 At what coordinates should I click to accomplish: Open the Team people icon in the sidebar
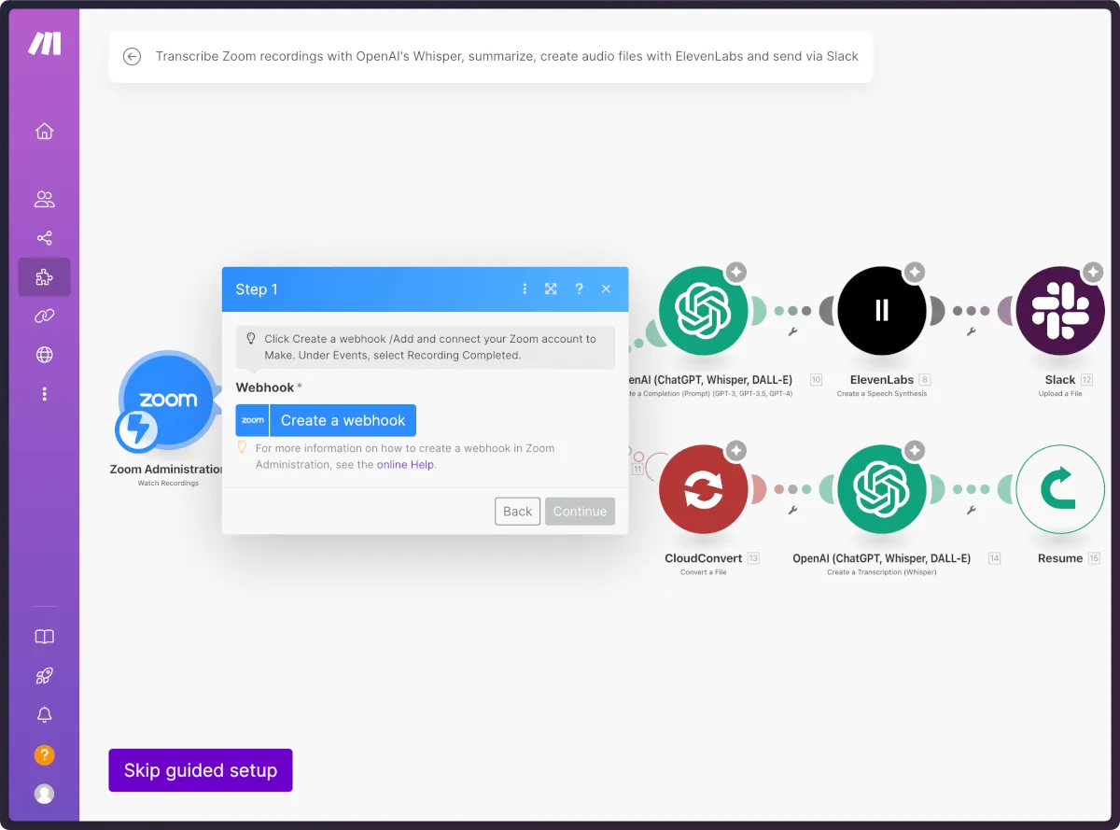point(44,199)
